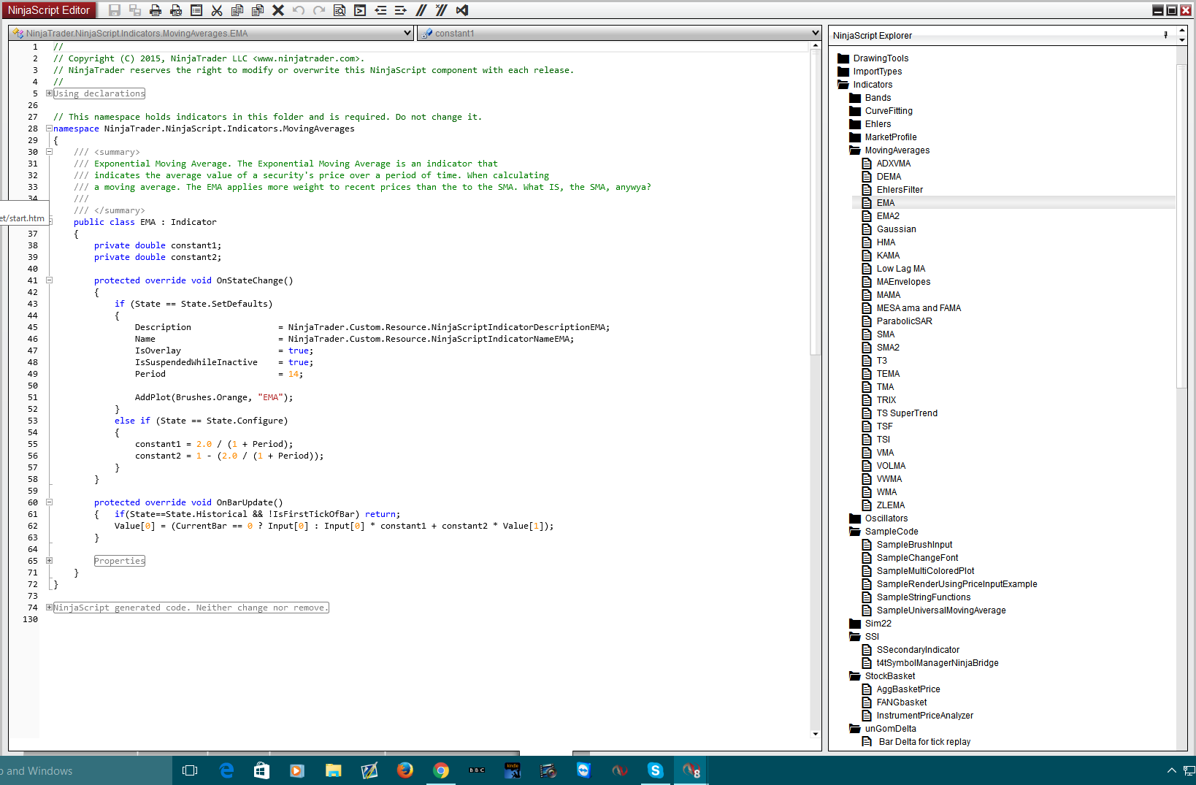
Task: Pin the NinjaScript Explorer panel
Action: [x=1165, y=35]
